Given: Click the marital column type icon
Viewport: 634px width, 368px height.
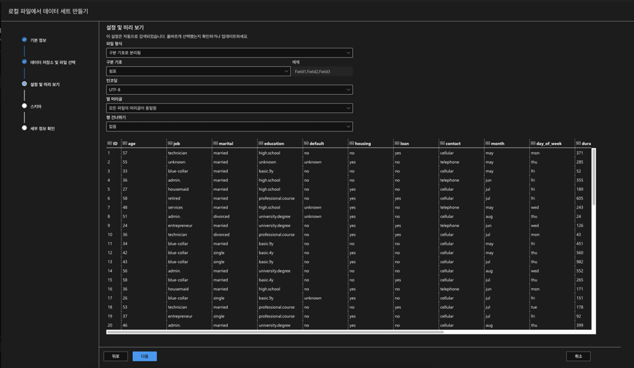Looking at the screenshot, I should pos(215,143).
